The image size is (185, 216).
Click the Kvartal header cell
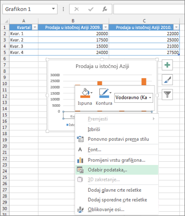click(24, 27)
